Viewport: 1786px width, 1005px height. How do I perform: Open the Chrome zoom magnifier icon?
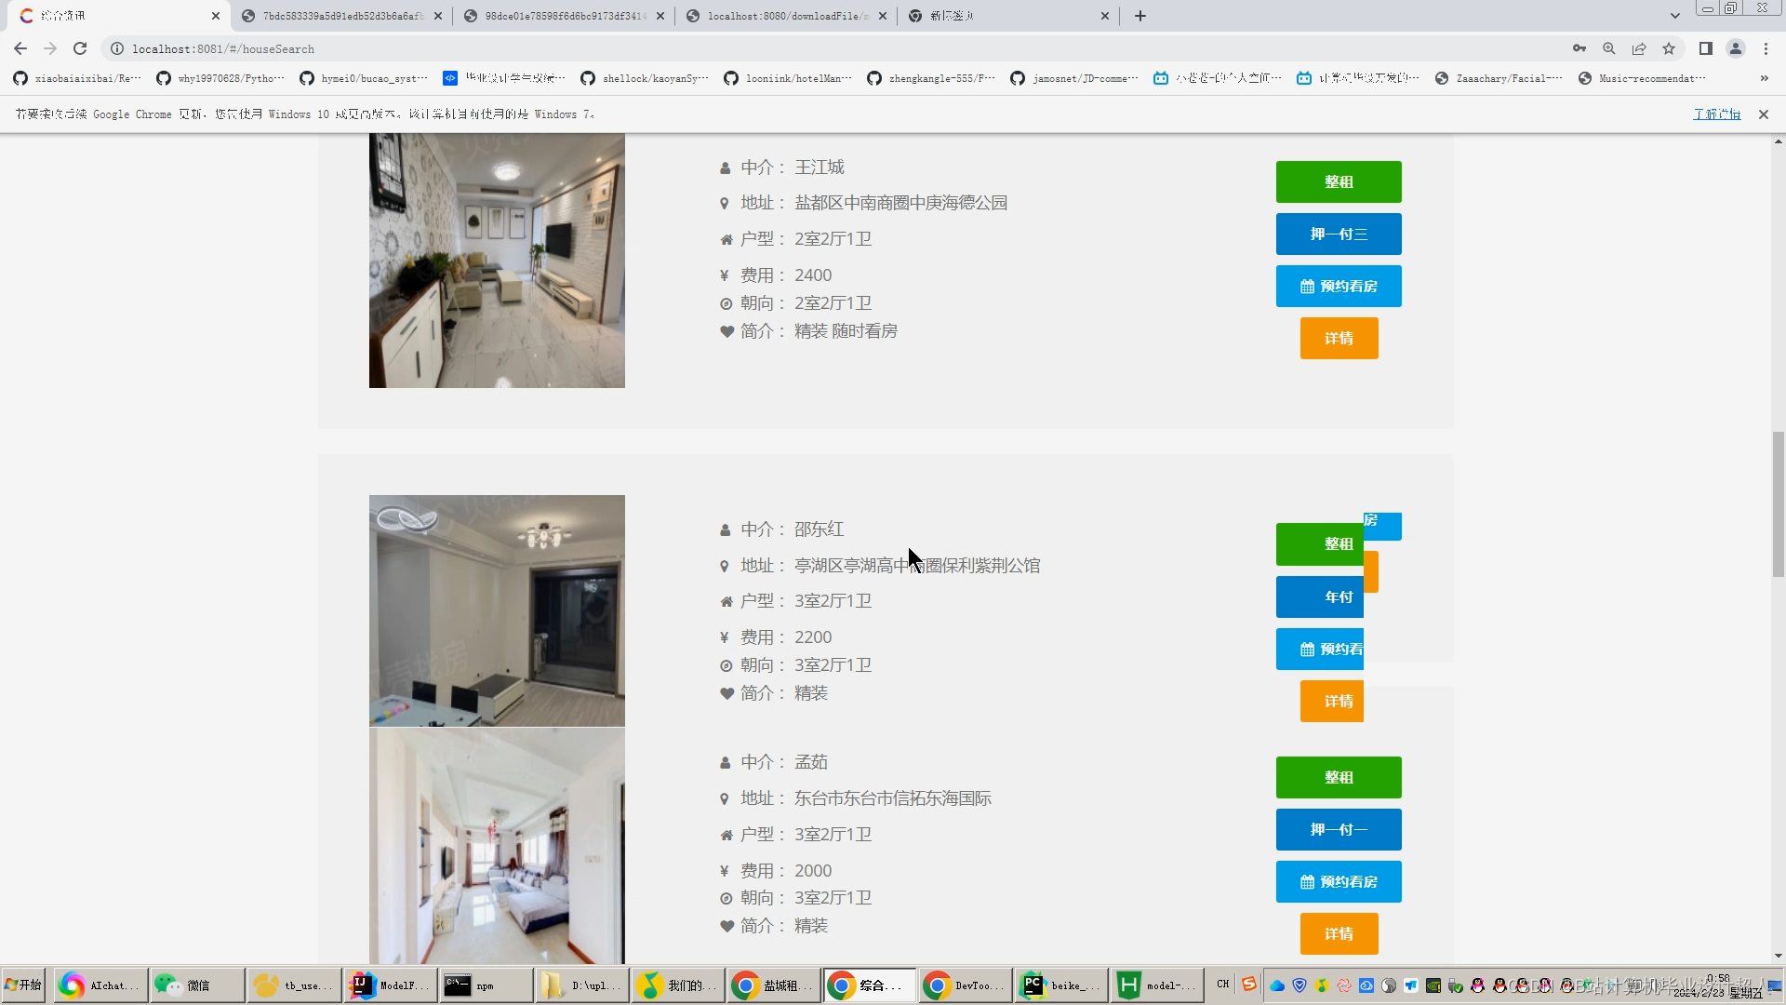(1609, 48)
